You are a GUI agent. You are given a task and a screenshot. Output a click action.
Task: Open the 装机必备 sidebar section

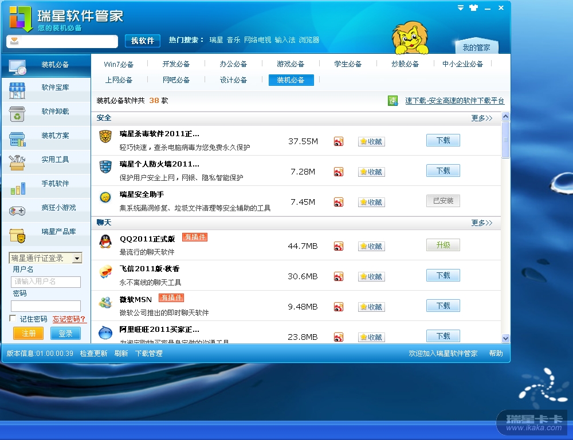46,66
